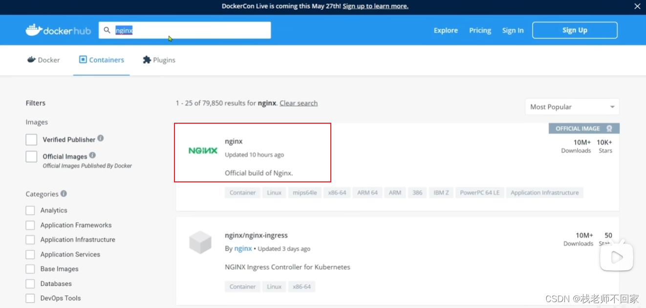
Task: Click the Docker Hub whale logo
Action: pos(58,30)
